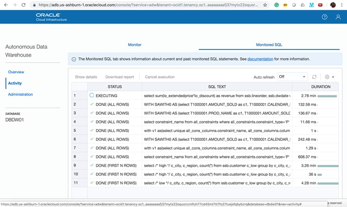Open the Chrome three-dot menu
This screenshot has height=207, width=347.
(x=342, y=5)
